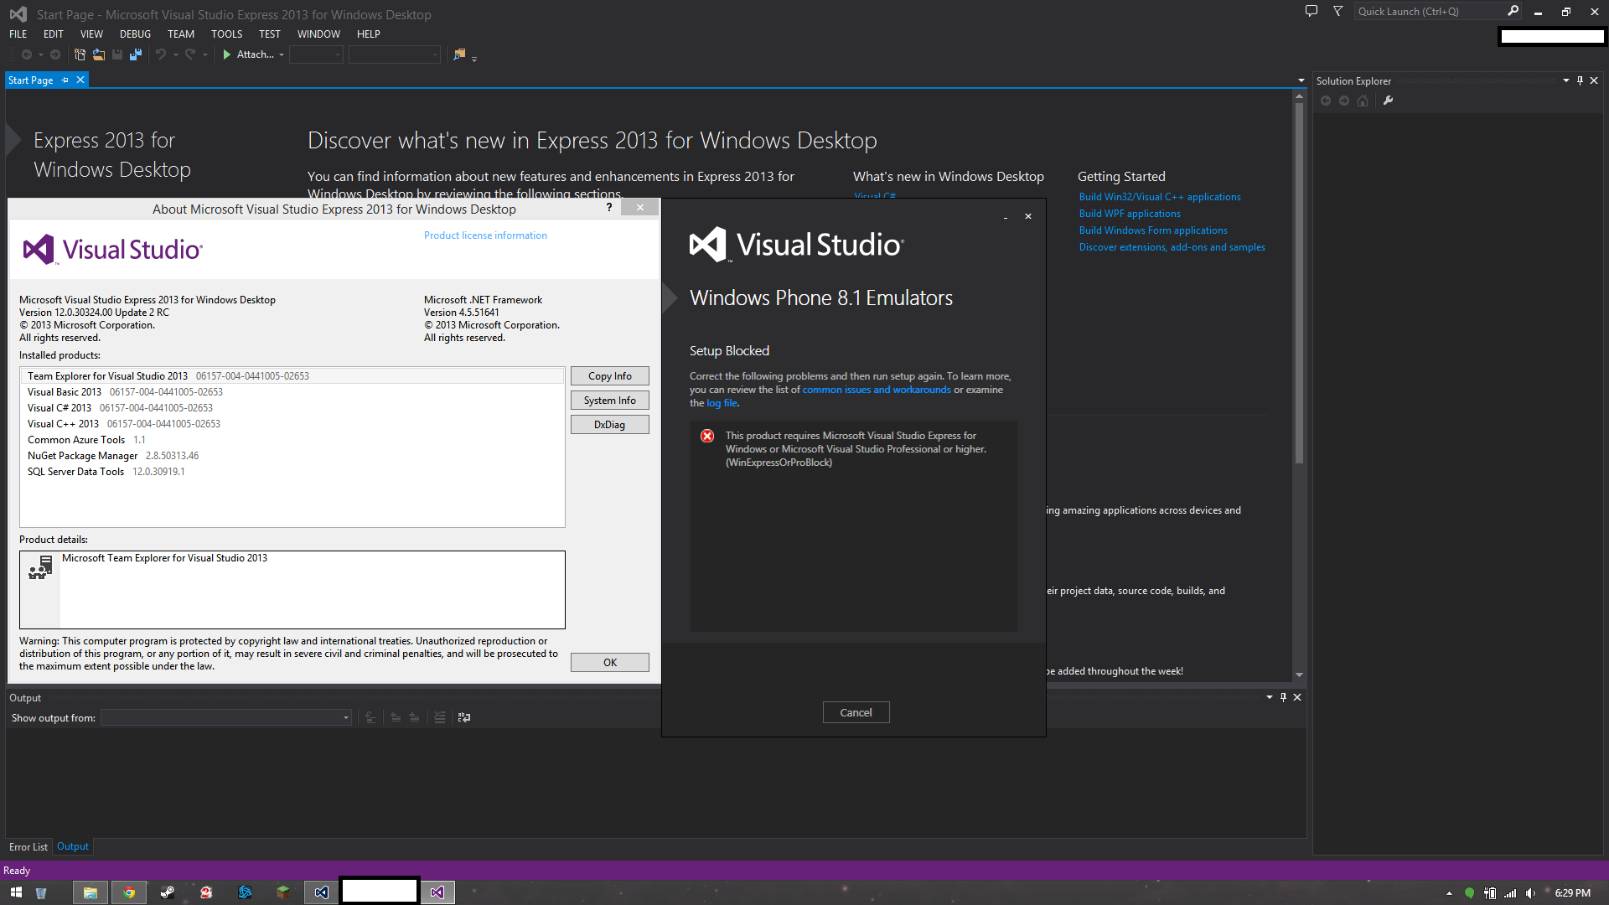Open the Solution Explorer window options chevron
Viewport: 1609px width, 905px height.
point(1566,80)
